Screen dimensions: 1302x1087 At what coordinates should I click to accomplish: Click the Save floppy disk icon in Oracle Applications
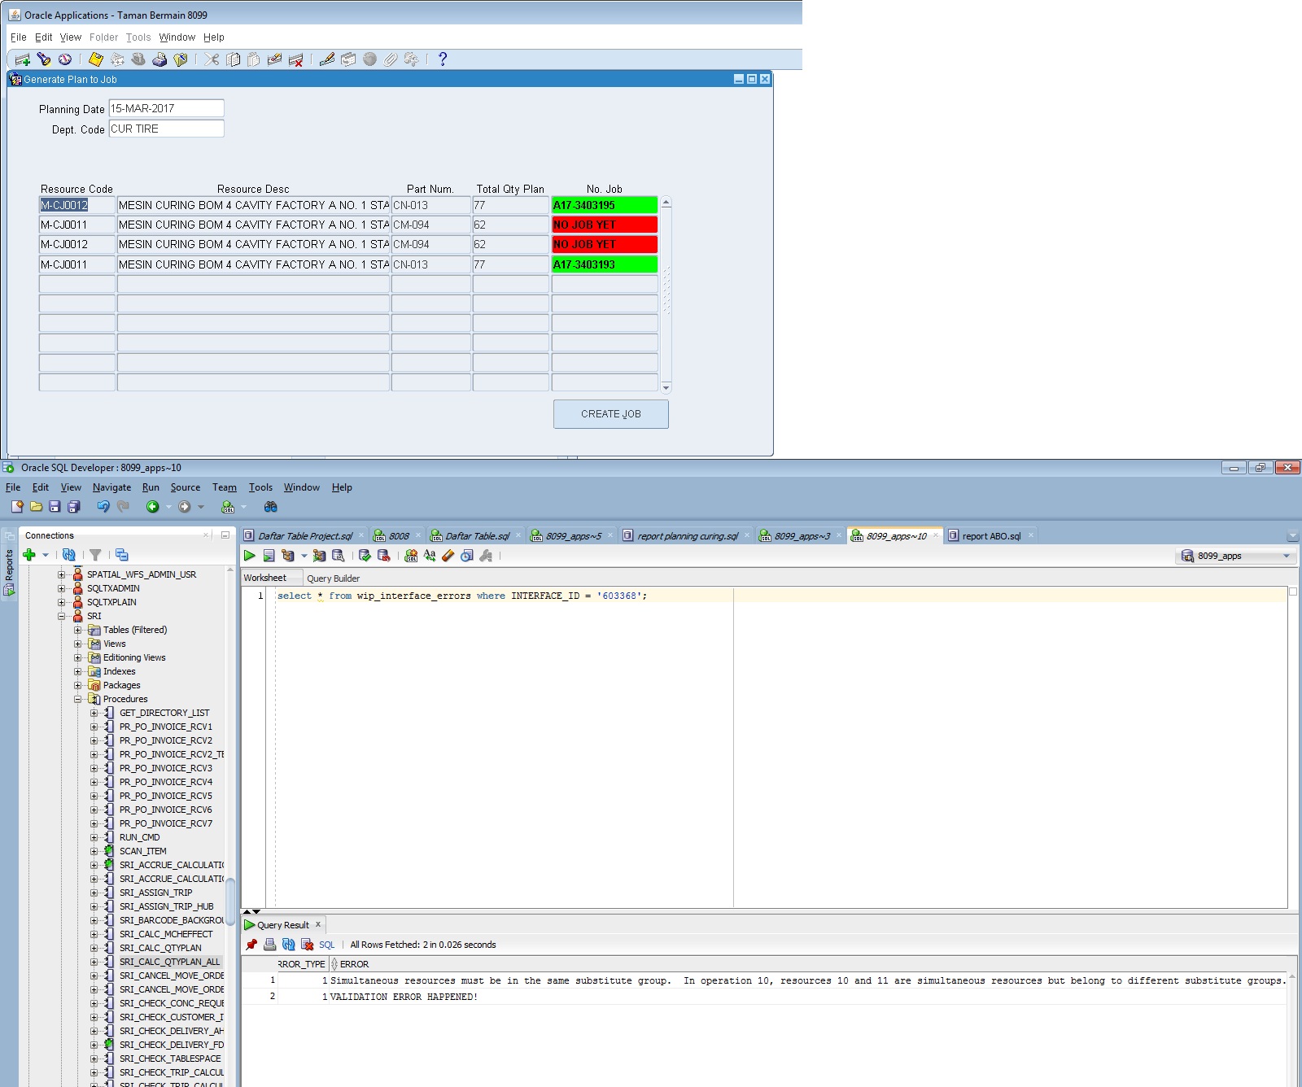tap(96, 59)
